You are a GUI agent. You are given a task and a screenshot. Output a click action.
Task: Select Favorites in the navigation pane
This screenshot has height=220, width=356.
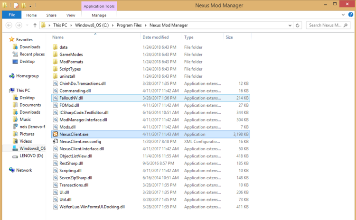[x=24, y=39]
